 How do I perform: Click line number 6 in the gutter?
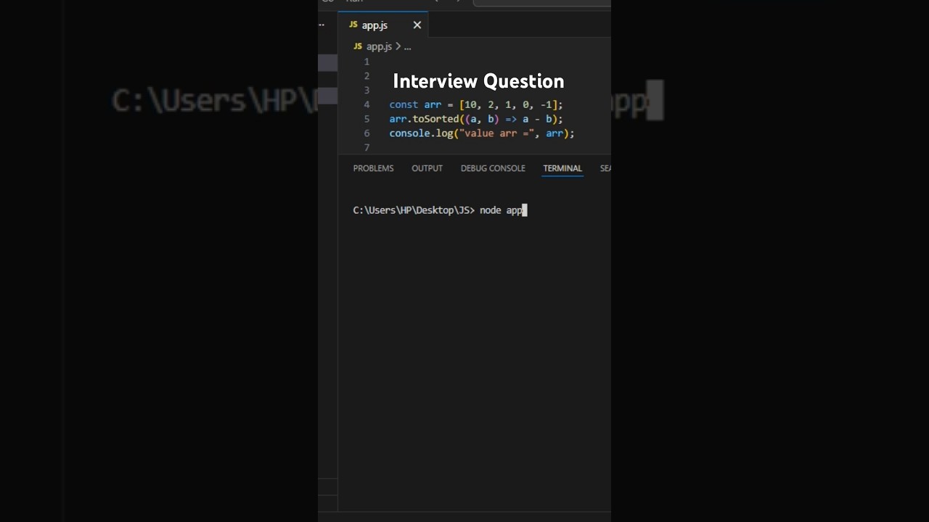(x=367, y=133)
